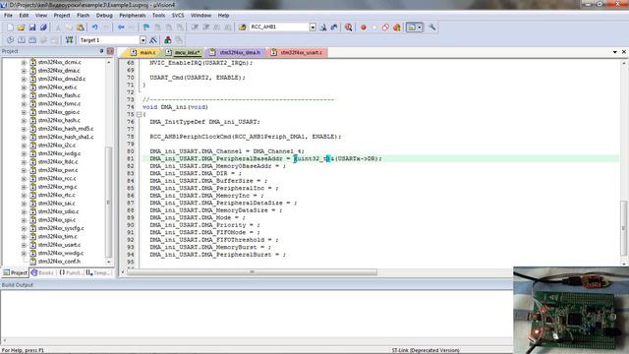
Task: Click the Find icon next to the search box
Action: (x=323, y=28)
